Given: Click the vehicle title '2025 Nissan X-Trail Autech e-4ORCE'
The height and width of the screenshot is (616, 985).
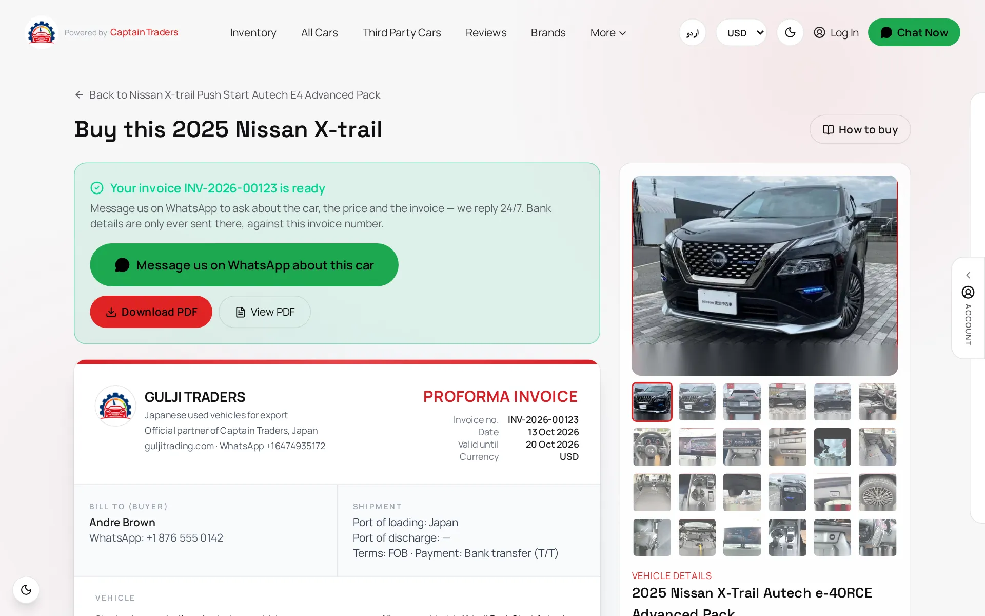Looking at the screenshot, I should tap(752, 593).
